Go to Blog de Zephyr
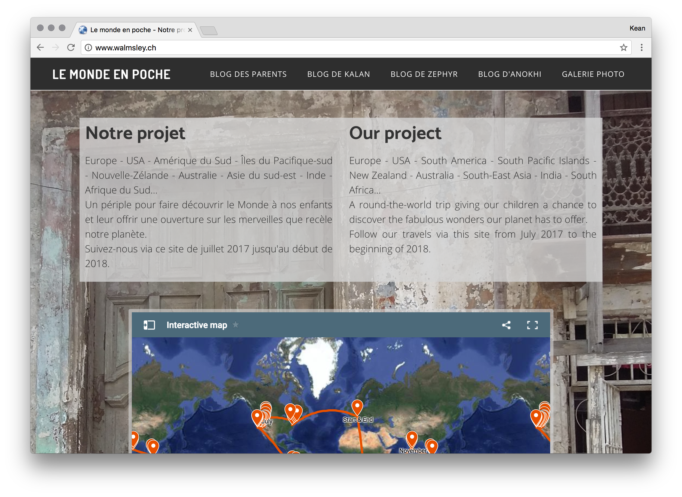The image size is (682, 497). [424, 74]
